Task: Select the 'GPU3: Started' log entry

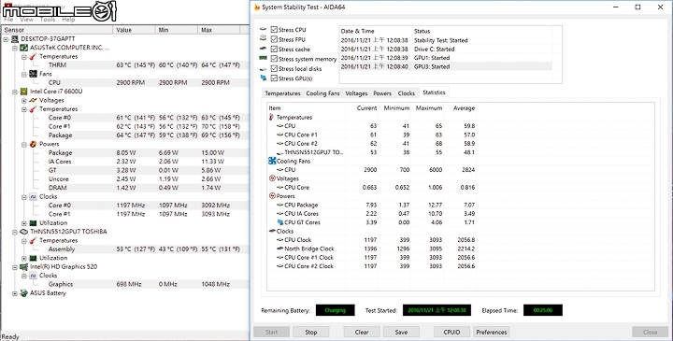Action: point(446,66)
